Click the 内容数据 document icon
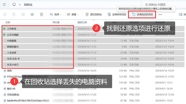This screenshot has height=104, width=186. point(5,41)
